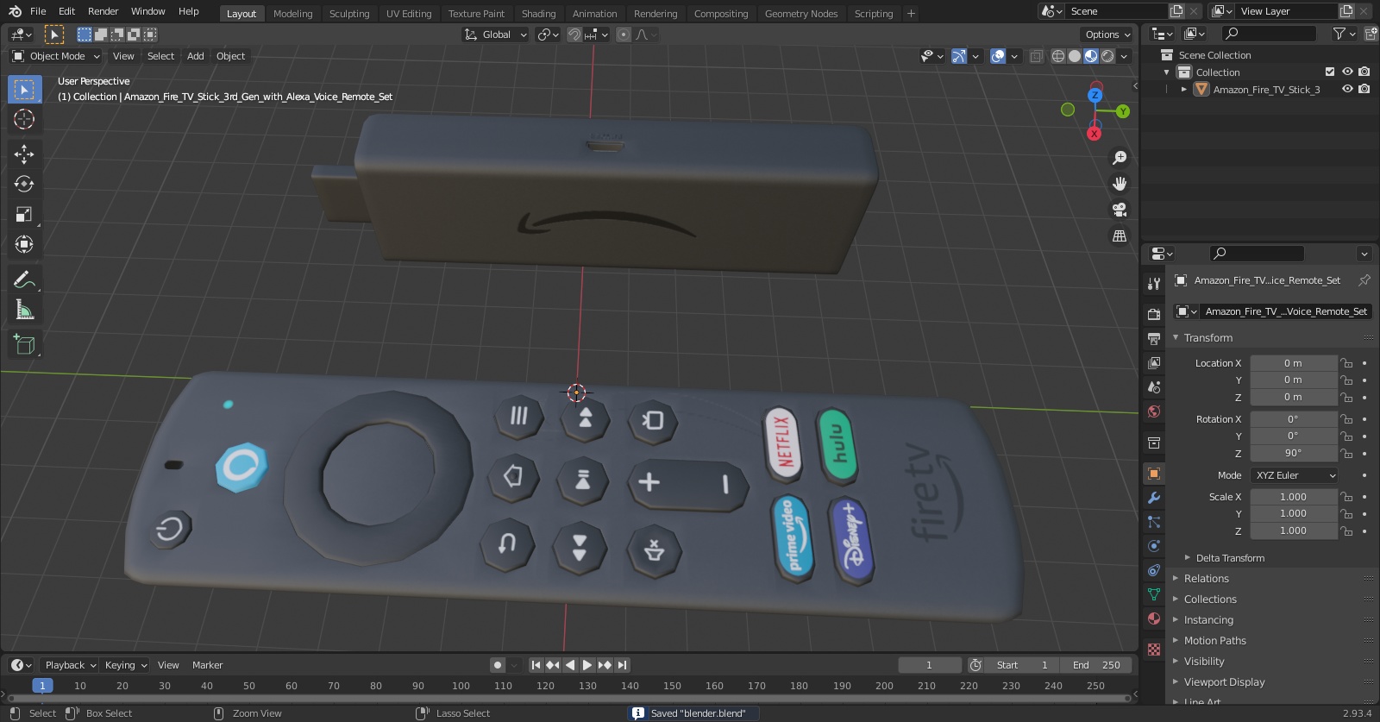The image size is (1380, 722).
Task: Click the zoom viewport icon
Action: coord(1120,158)
